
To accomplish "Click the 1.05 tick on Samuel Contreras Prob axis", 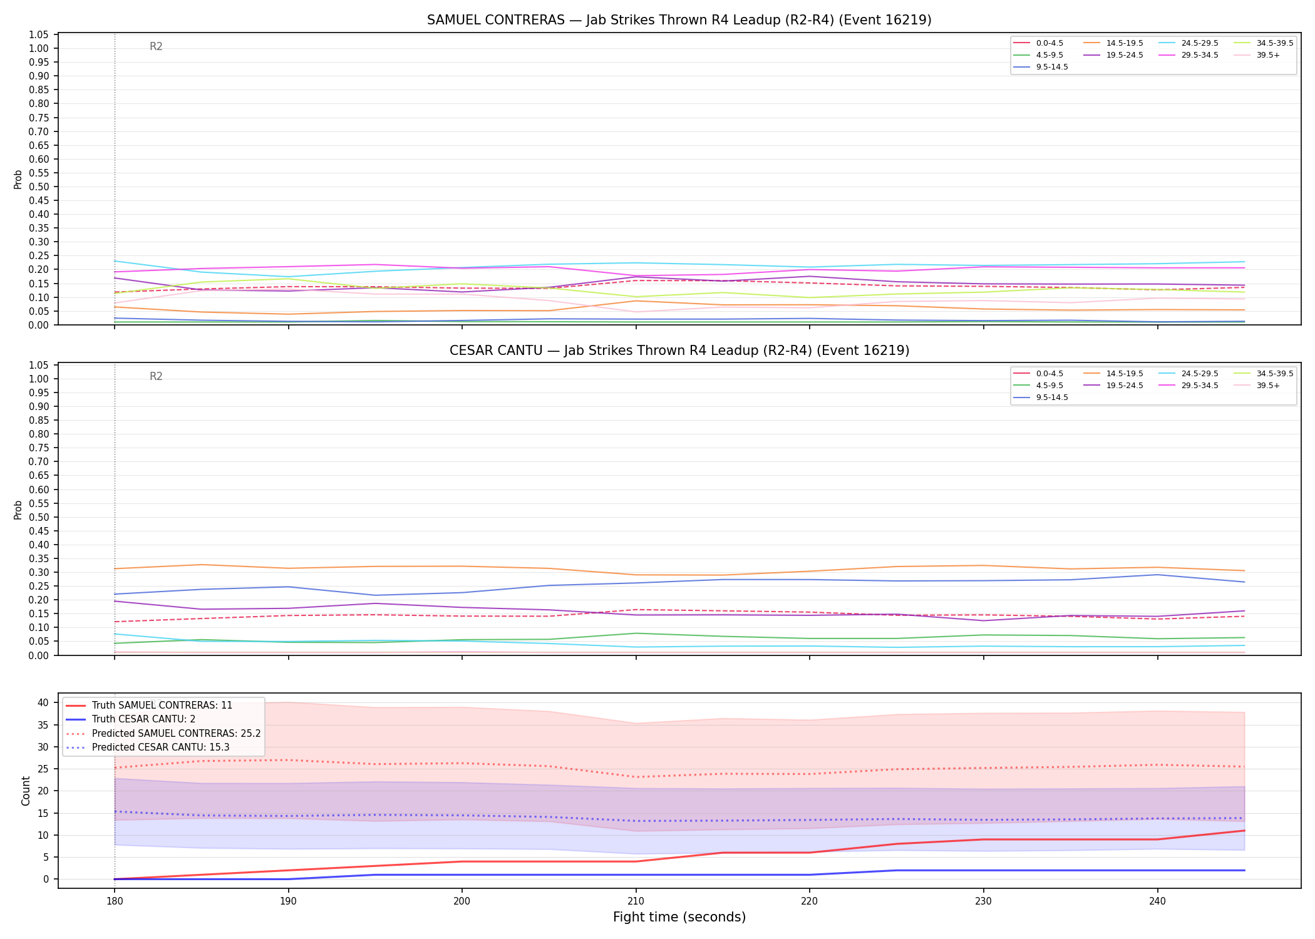I will pyautogui.click(x=39, y=34).
